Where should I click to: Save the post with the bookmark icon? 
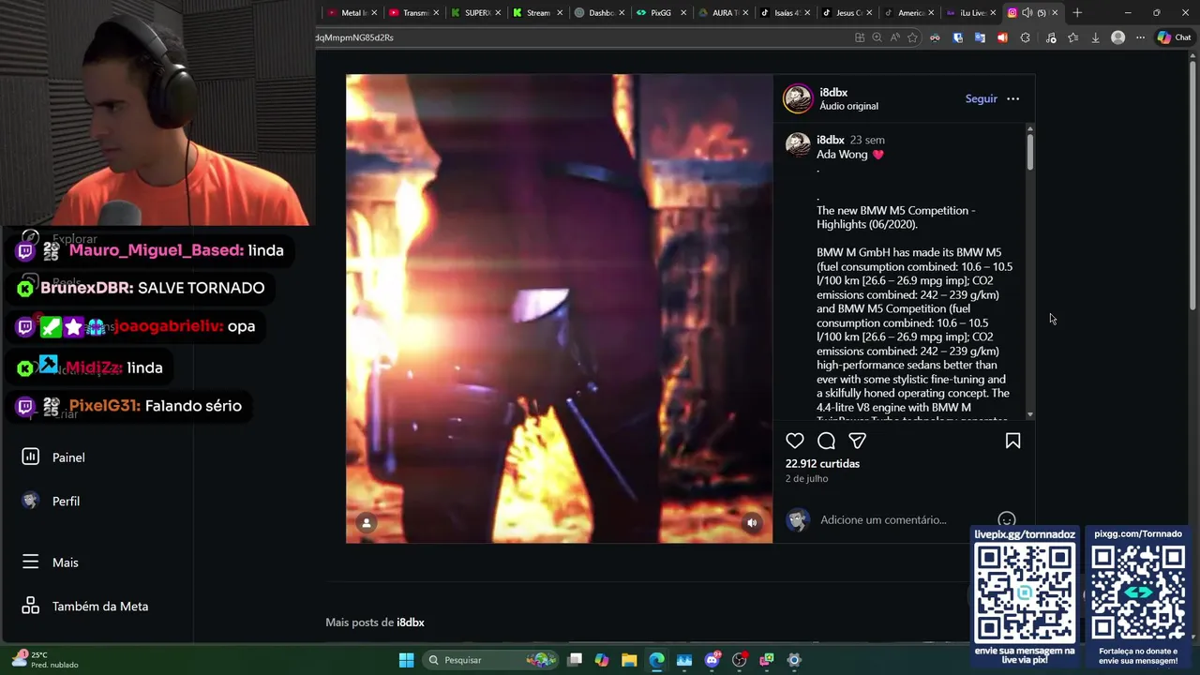pyautogui.click(x=1012, y=441)
